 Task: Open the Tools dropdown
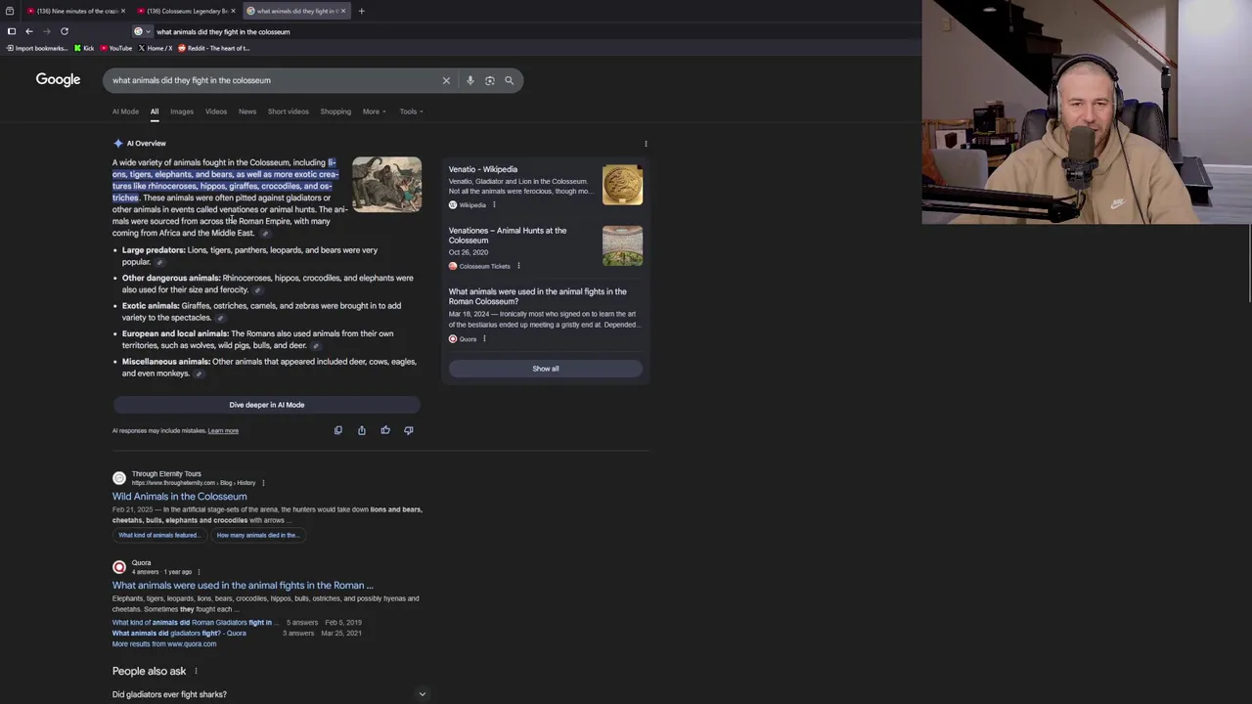(411, 111)
